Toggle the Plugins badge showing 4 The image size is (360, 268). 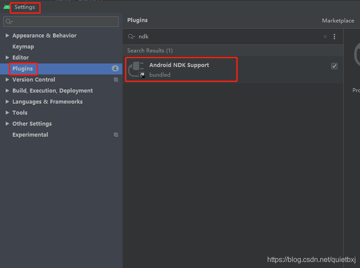[x=115, y=68]
